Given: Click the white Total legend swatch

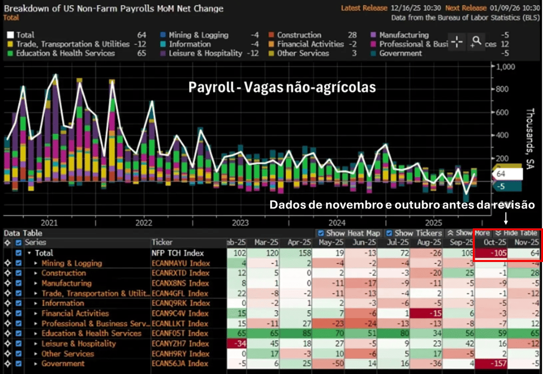Looking at the screenshot, I should [10, 35].
